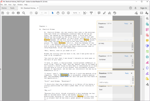Print the document using the printer icon

point(18,13)
